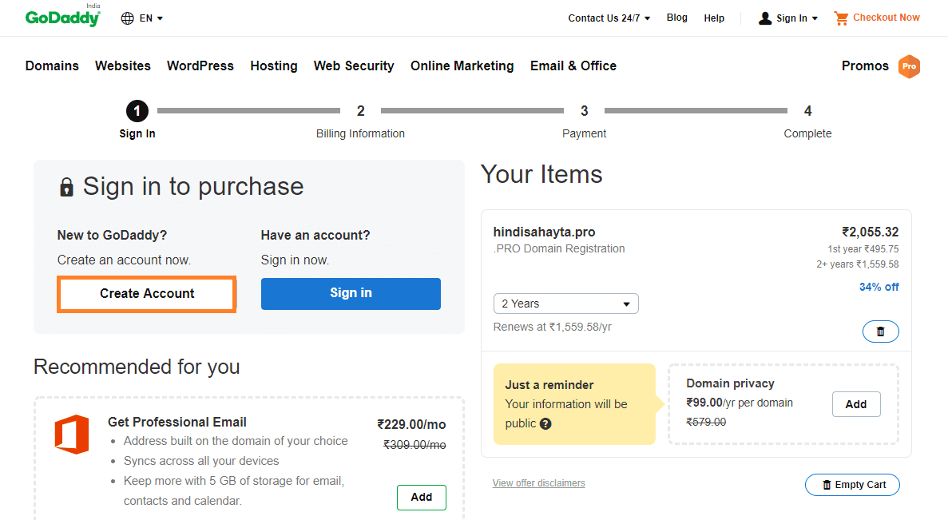Click the Have an account? heading
The height and width of the screenshot is (520, 948).
[315, 235]
